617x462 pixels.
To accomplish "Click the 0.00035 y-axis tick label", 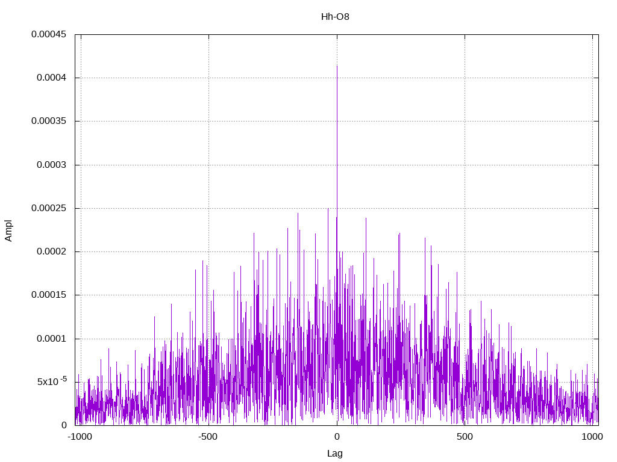I will pyautogui.click(x=49, y=121).
